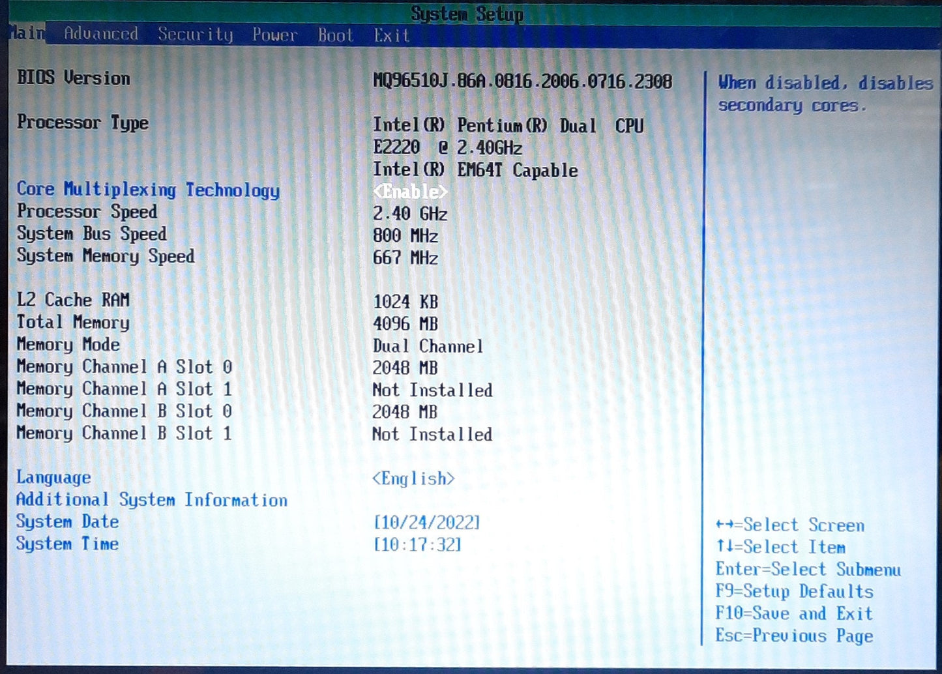Viewport: 942px width, 674px height.
Task: Click the BIOS Version string
Action: coord(522,81)
